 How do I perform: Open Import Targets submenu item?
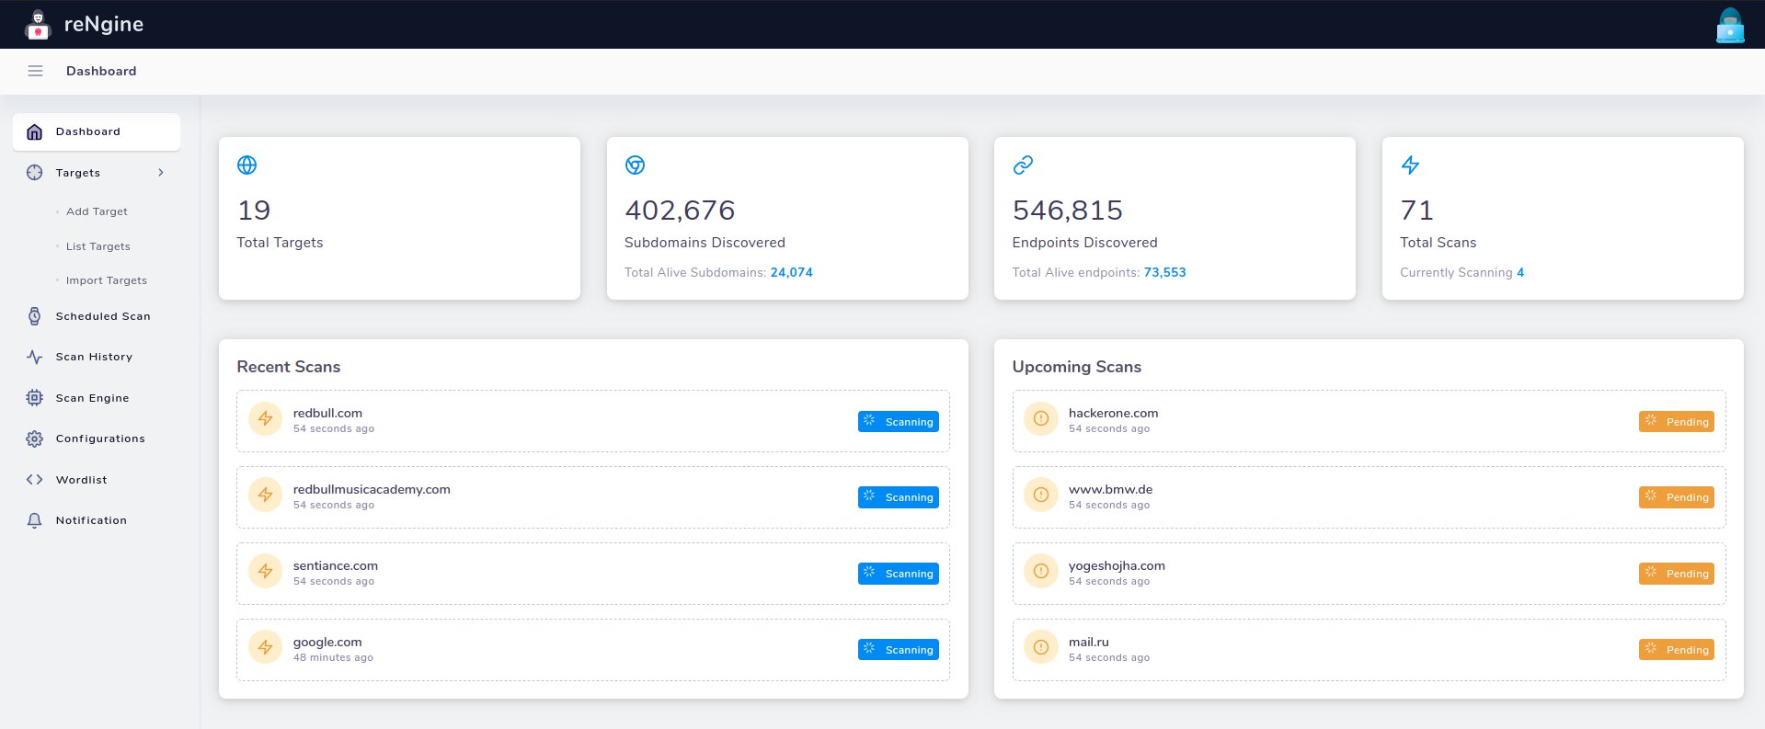(107, 280)
